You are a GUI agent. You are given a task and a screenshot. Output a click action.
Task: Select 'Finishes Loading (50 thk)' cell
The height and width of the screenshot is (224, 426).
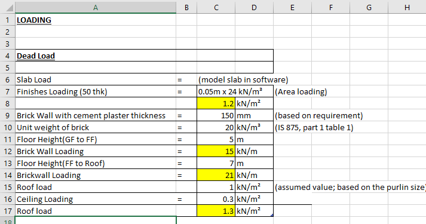96,91
